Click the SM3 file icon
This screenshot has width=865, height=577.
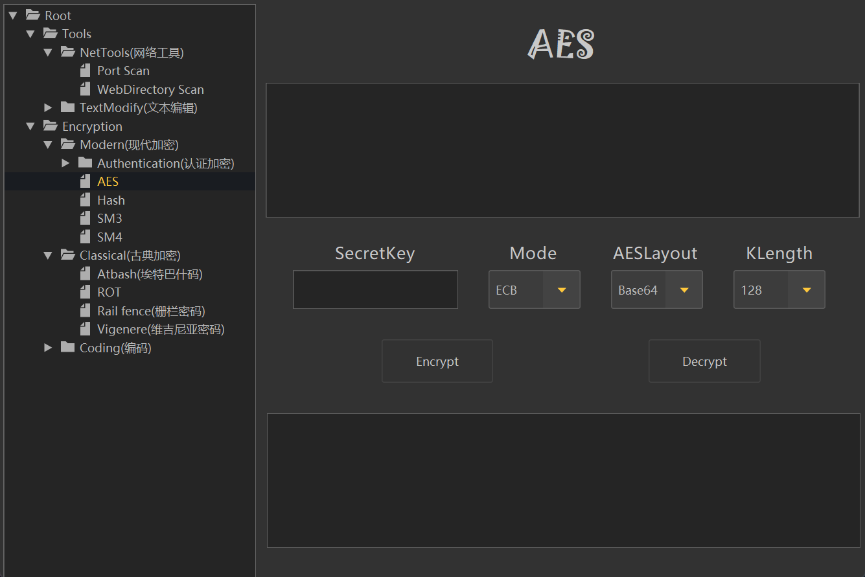coord(85,218)
